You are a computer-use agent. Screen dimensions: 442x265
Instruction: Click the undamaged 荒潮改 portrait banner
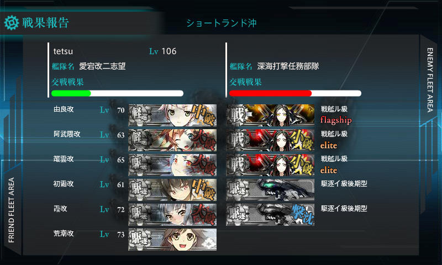[x=172, y=240]
